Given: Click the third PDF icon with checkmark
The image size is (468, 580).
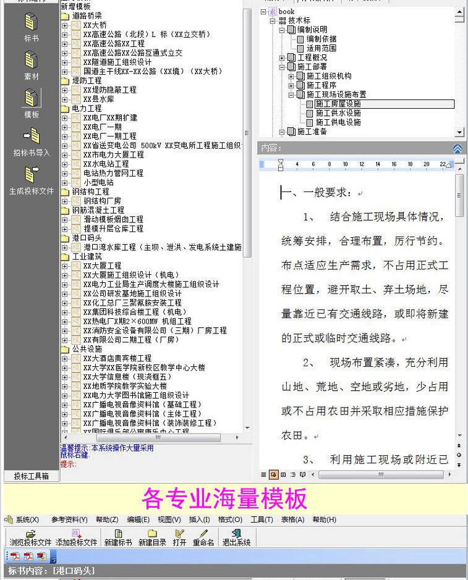Looking at the screenshot, I should coord(42,557).
